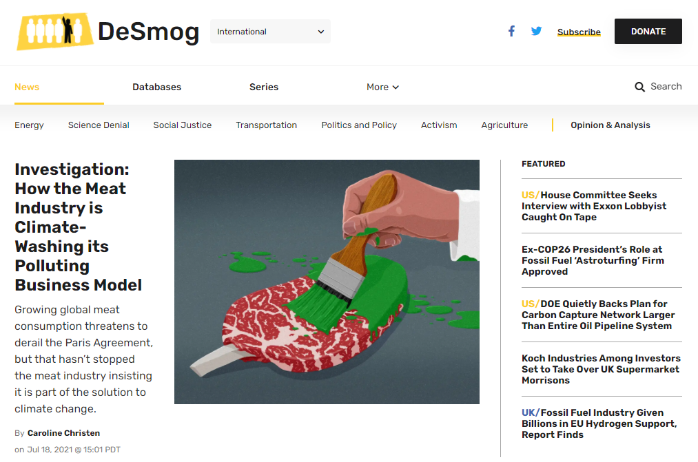This screenshot has width=698, height=462.
Task: Open the Series menu item
Action: [x=264, y=87]
